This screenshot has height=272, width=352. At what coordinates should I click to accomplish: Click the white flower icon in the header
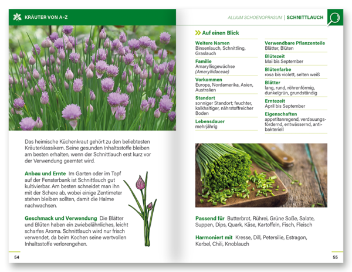click(x=17, y=17)
